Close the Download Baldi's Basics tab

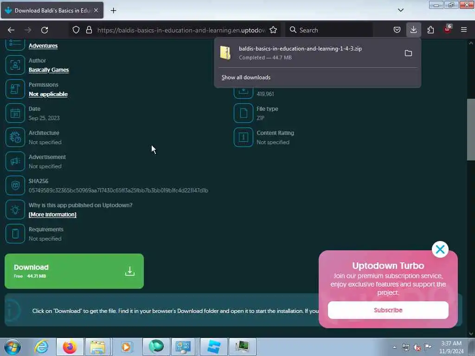96,10
